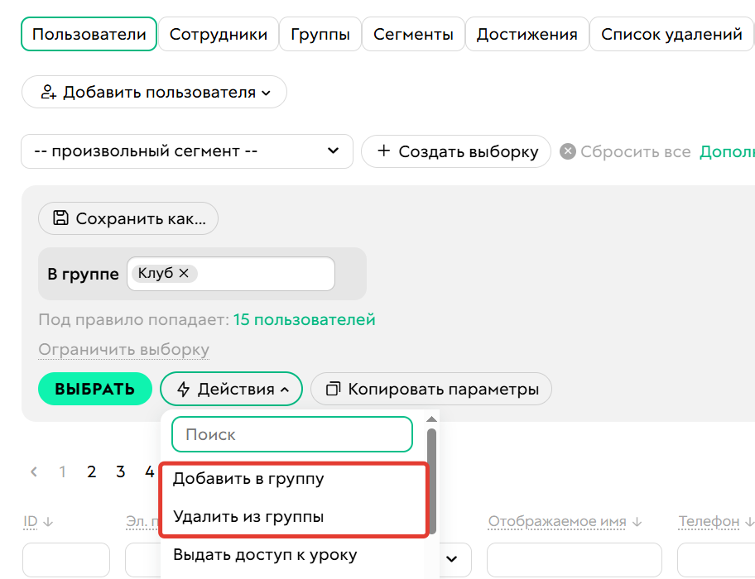755x579 pixels.
Task: Click the plus icon on Создать выборку
Action: click(384, 151)
